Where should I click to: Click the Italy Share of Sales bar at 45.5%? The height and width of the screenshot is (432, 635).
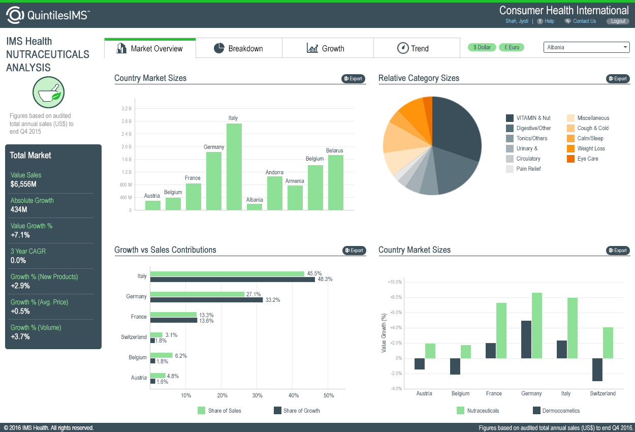[x=227, y=273]
